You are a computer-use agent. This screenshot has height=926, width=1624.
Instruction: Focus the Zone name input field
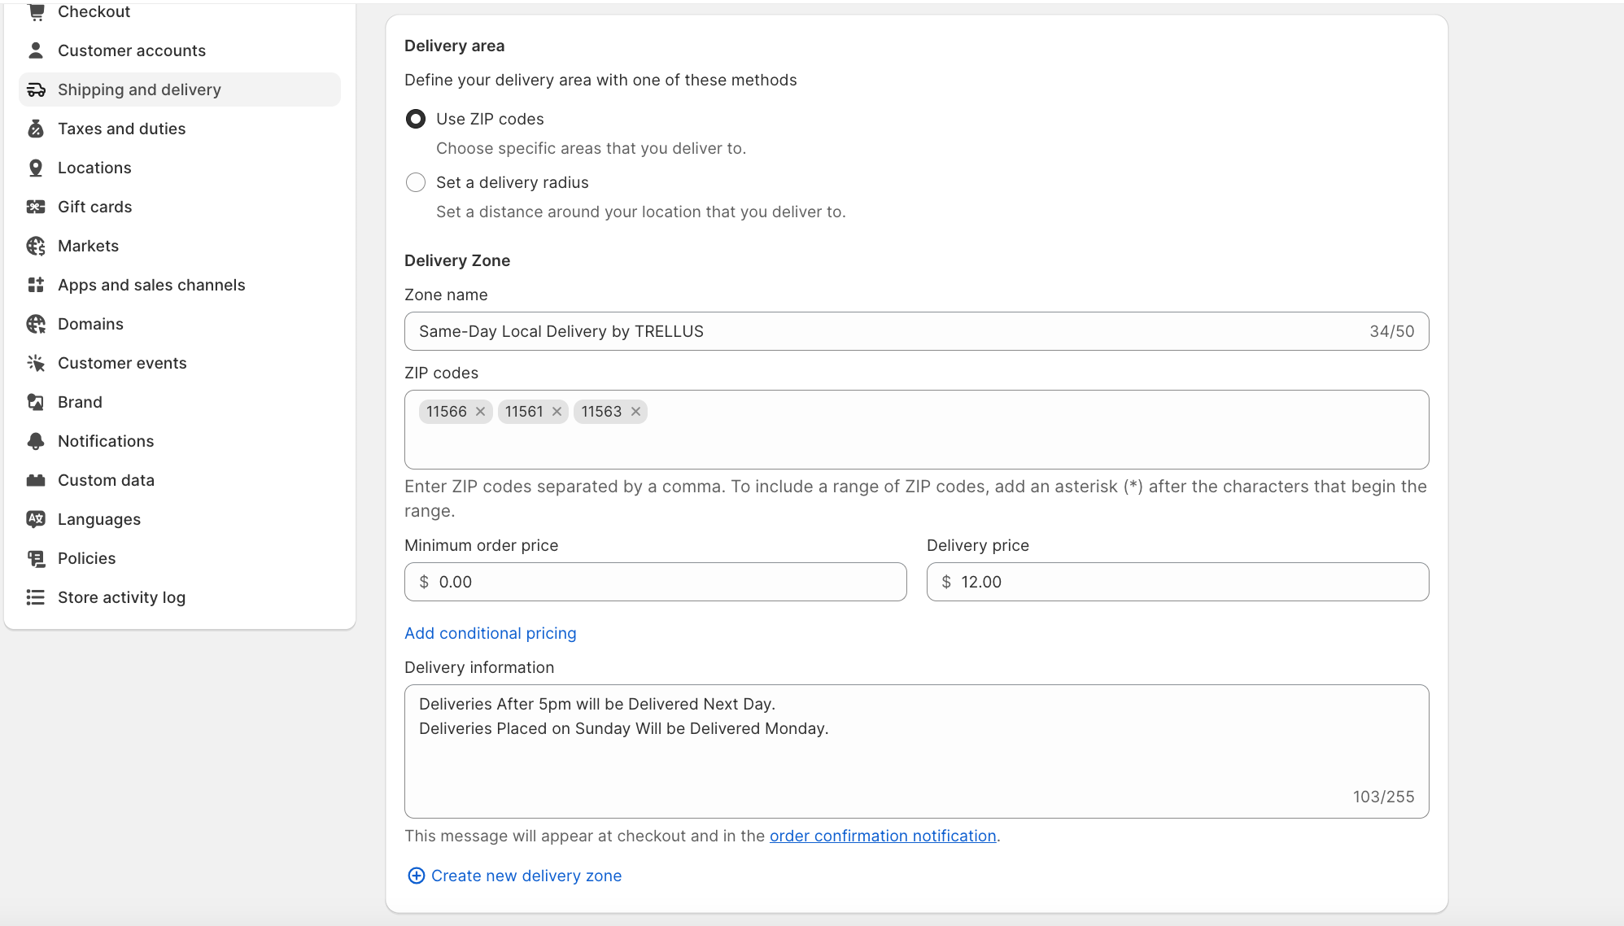(916, 331)
